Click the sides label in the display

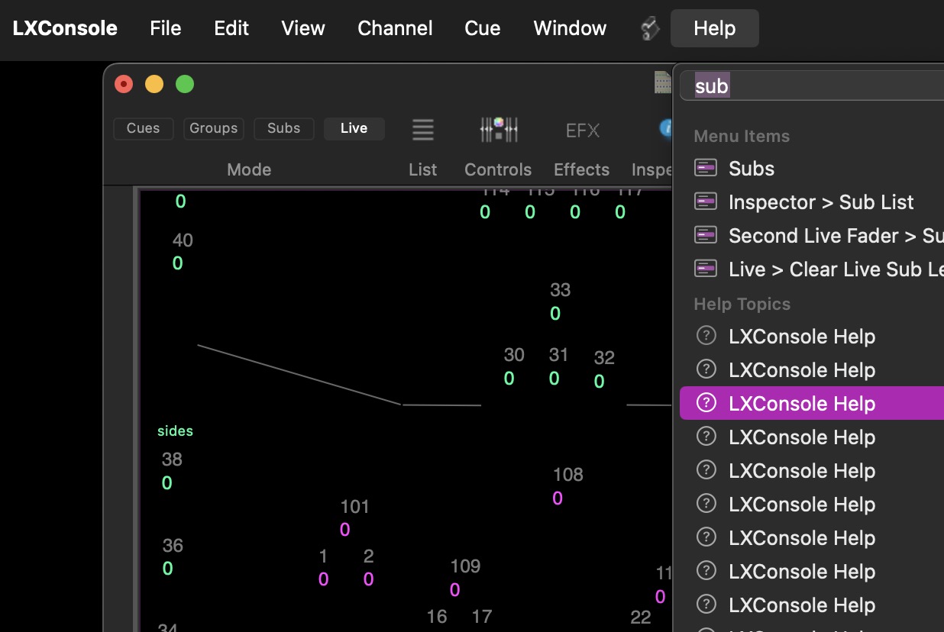click(x=175, y=431)
